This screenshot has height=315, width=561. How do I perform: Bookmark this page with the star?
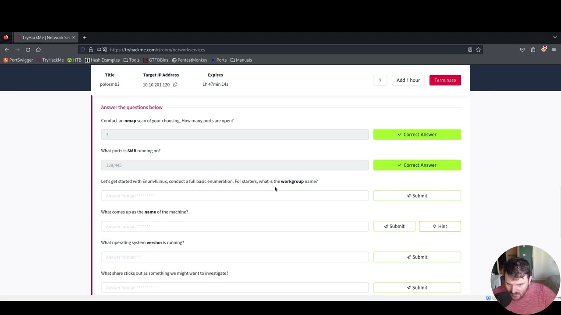click(x=478, y=50)
